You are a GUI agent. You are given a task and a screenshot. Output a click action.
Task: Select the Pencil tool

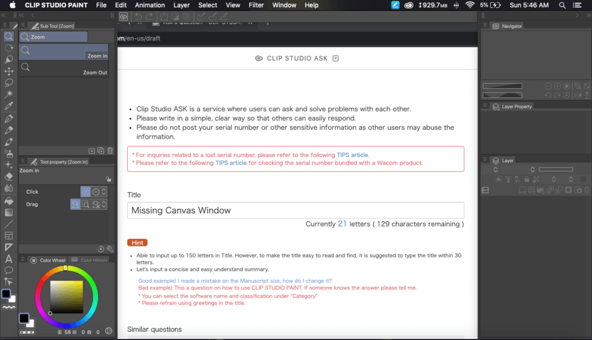(9, 130)
